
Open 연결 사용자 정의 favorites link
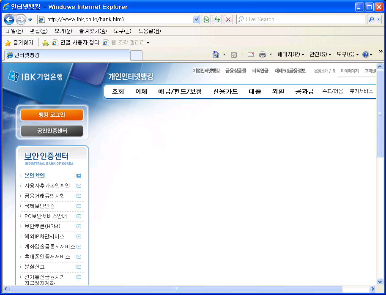pos(76,43)
